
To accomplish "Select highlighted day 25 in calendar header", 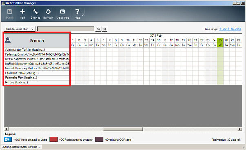I will pyautogui.click(x=220, y=40).
